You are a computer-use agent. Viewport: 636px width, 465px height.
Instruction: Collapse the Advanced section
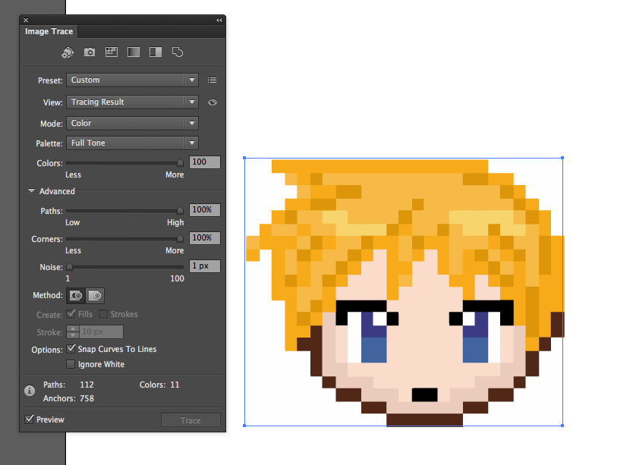click(31, 191)
